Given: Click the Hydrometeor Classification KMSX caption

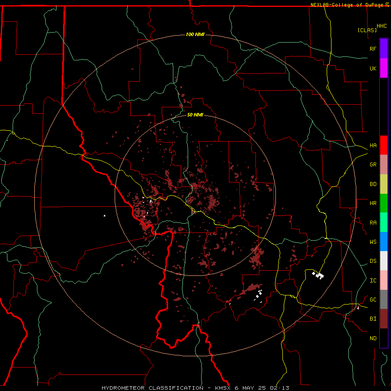Looking at the screenshot, I should coord(195,388).
